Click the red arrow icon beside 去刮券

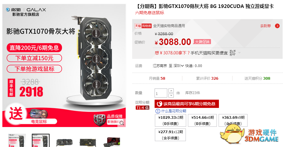tap(277, 26)
